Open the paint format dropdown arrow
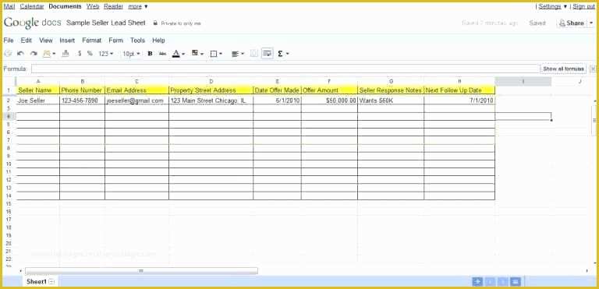The height and width of the screenshot is (289, 599). click(54, 54)
